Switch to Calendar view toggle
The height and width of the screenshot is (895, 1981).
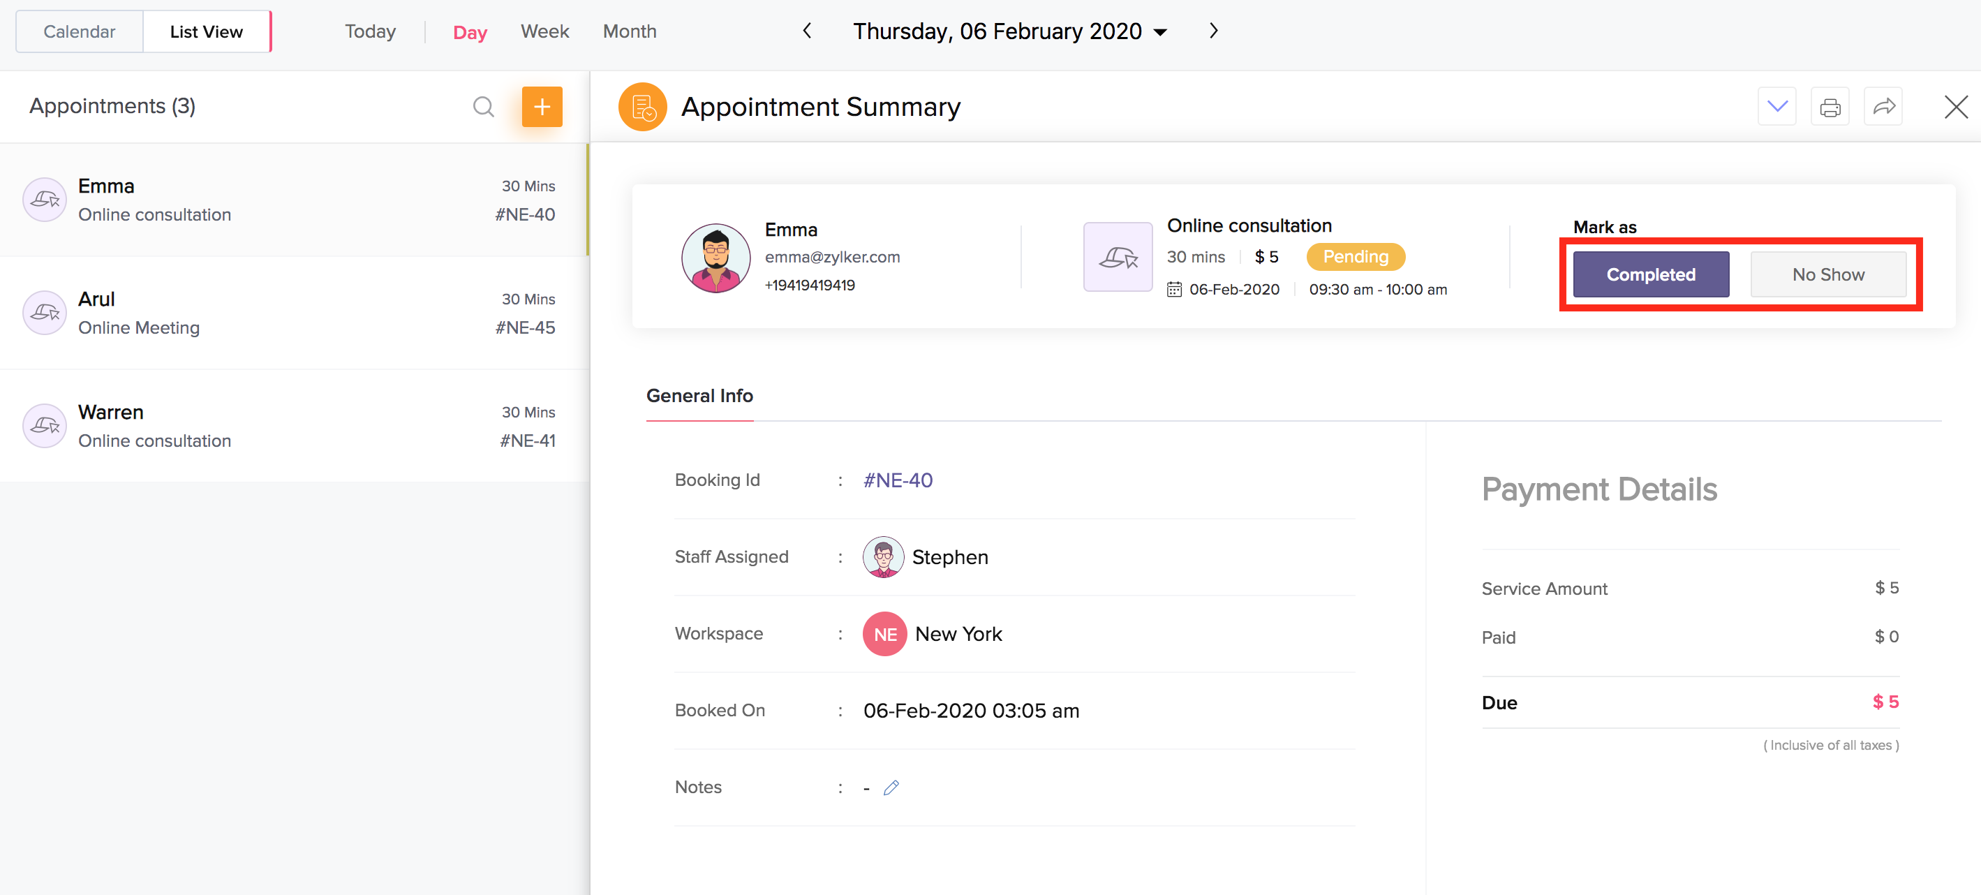[79, 31]
